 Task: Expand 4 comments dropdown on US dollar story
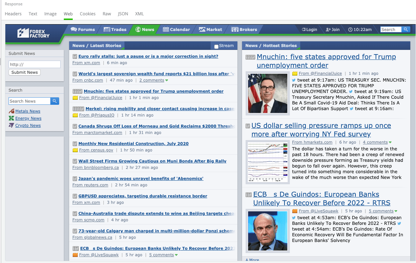click(x=390, y=143)
